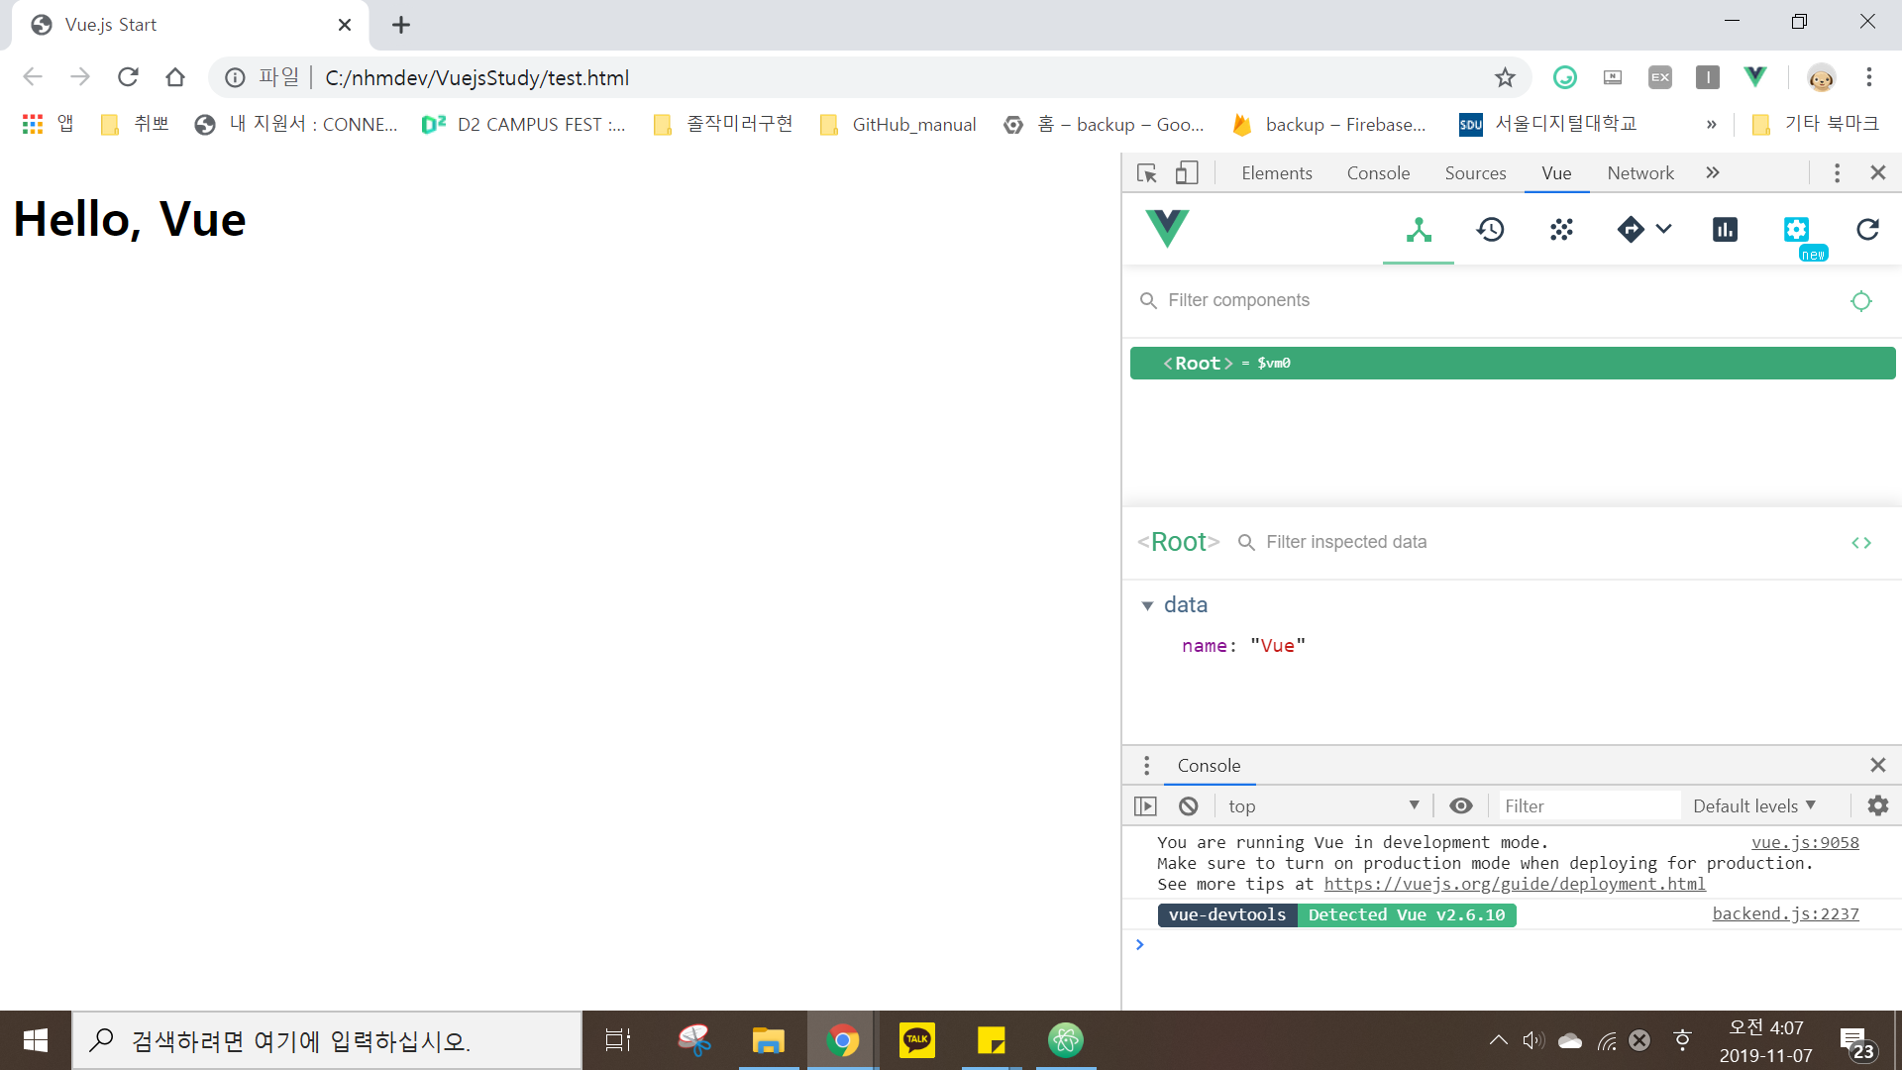
Task: Switch to the Network tab
Action: (1639, 173)
